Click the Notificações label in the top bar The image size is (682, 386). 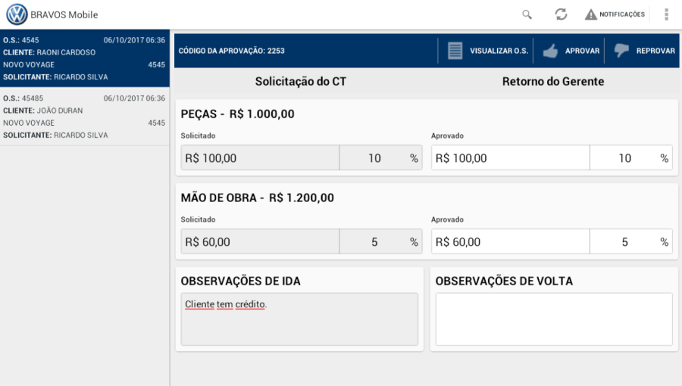tap(622, 14)
